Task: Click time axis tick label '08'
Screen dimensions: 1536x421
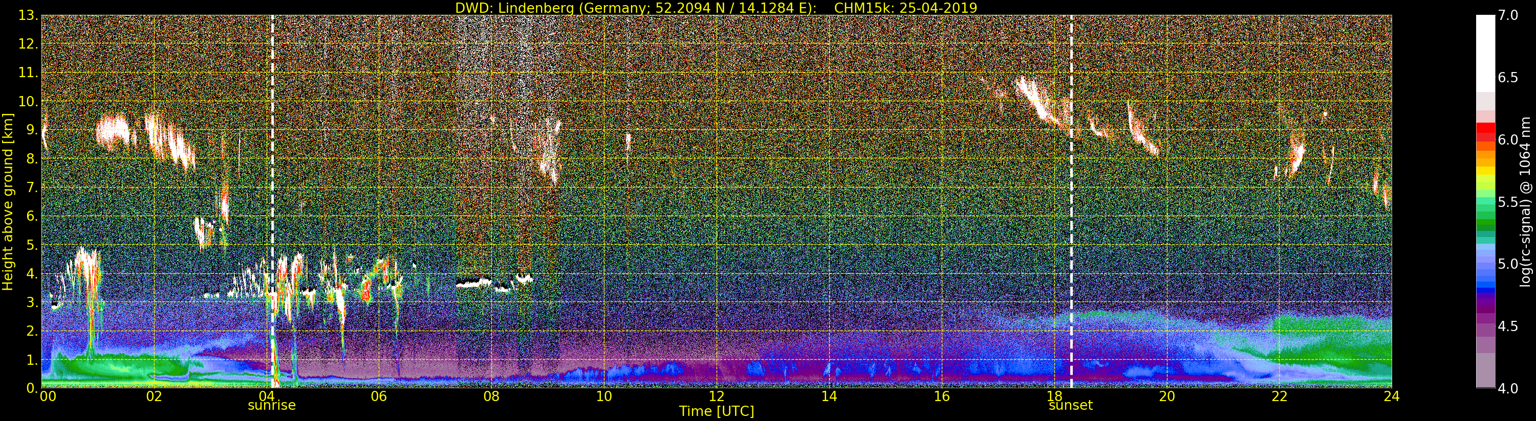Action: pos(491,396)
